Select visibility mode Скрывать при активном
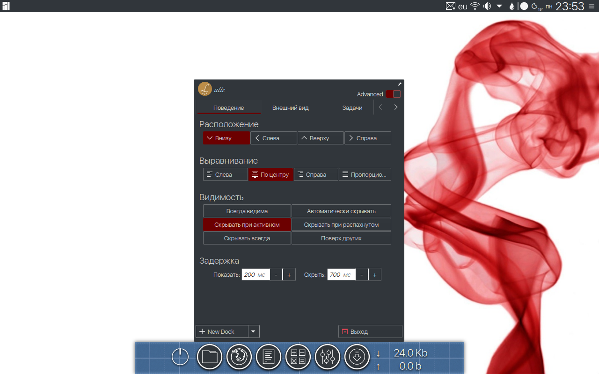 pos(247,224)
